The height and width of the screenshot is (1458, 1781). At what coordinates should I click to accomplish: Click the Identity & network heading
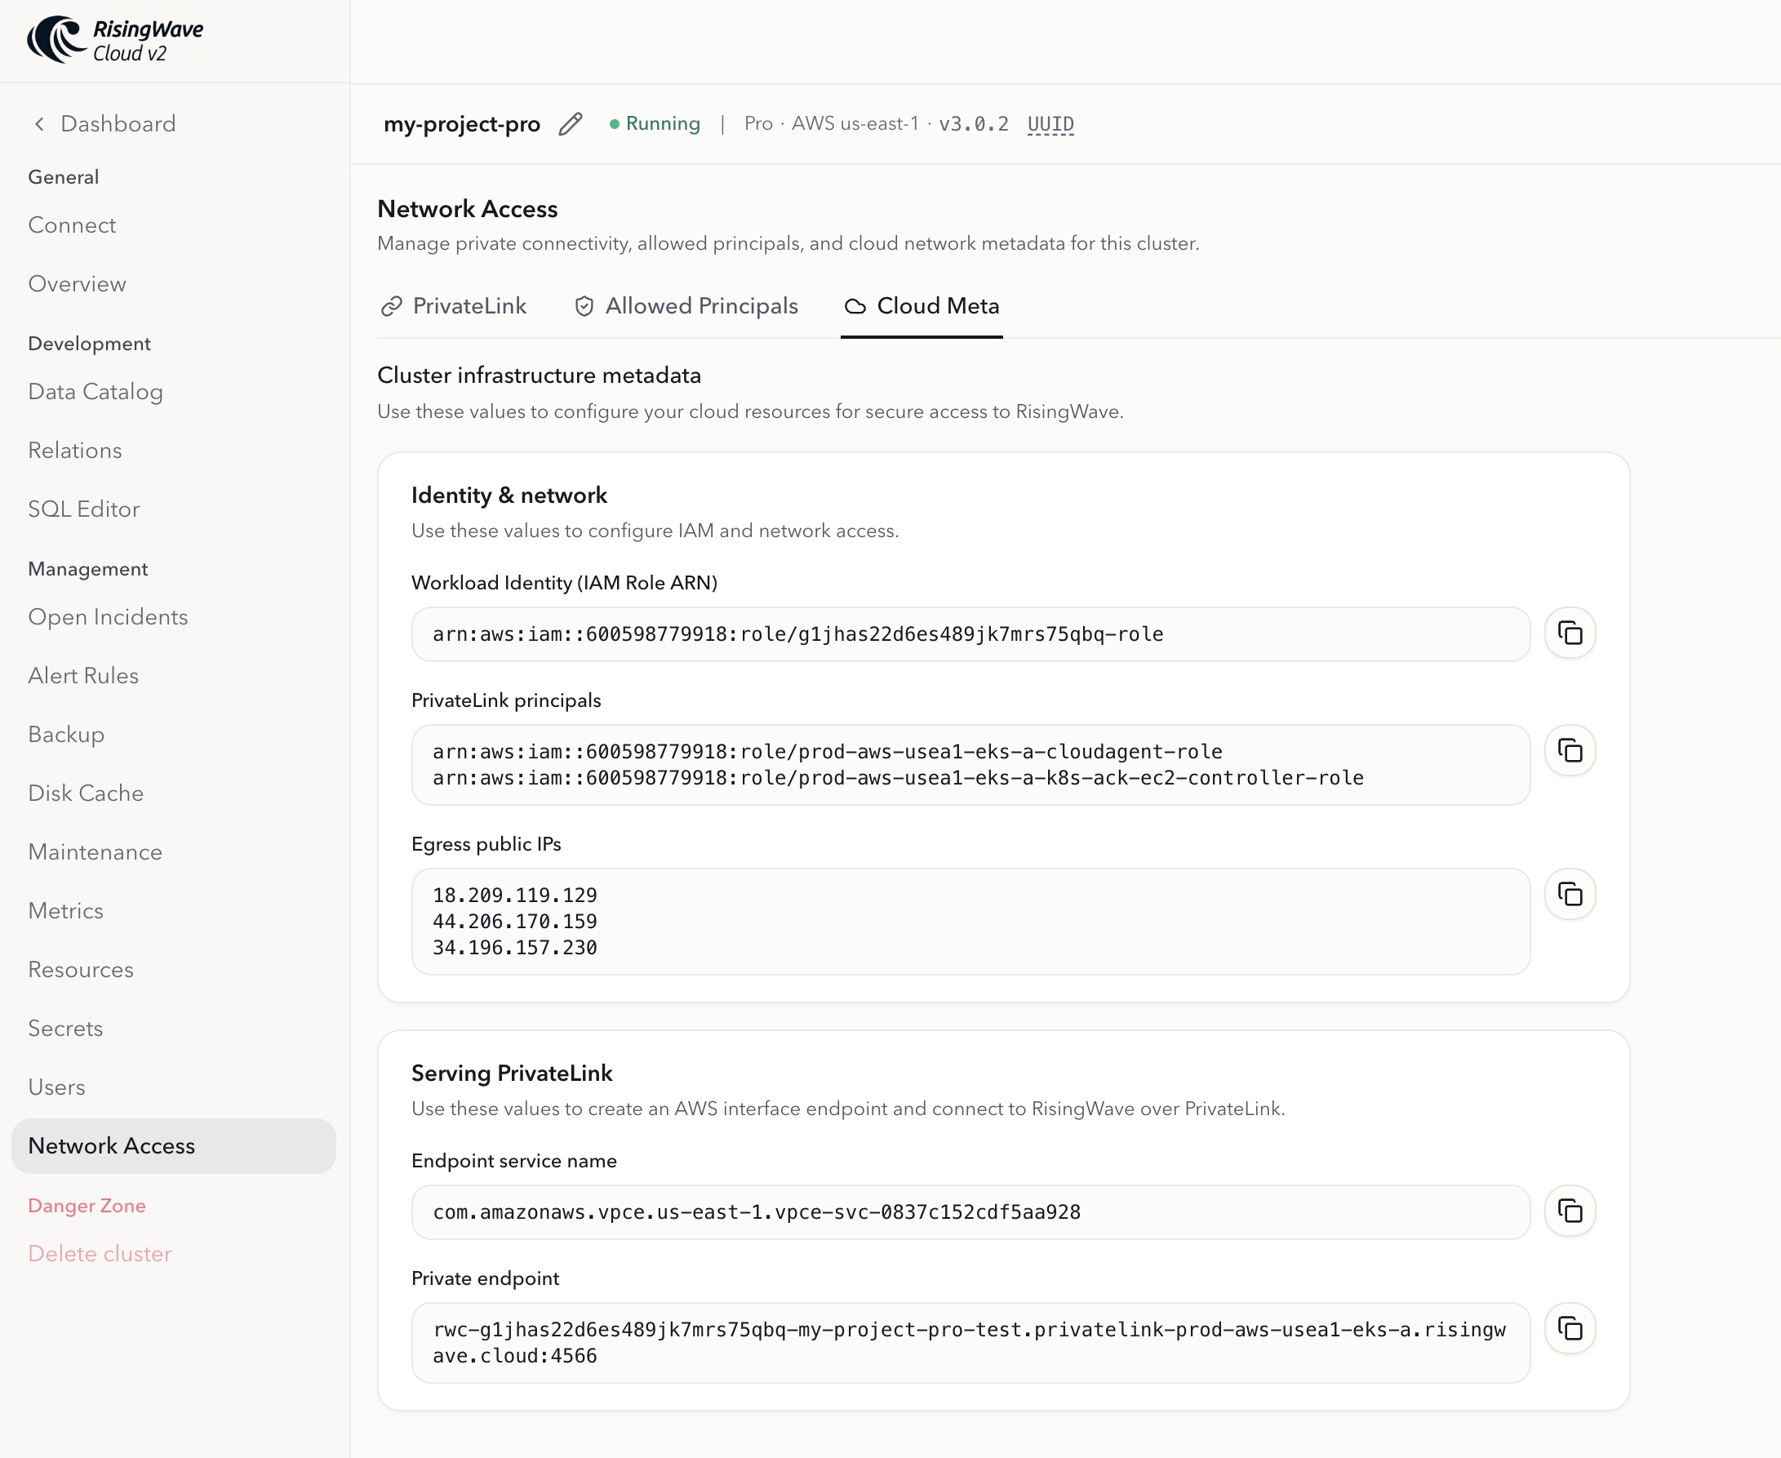point(509,496)
